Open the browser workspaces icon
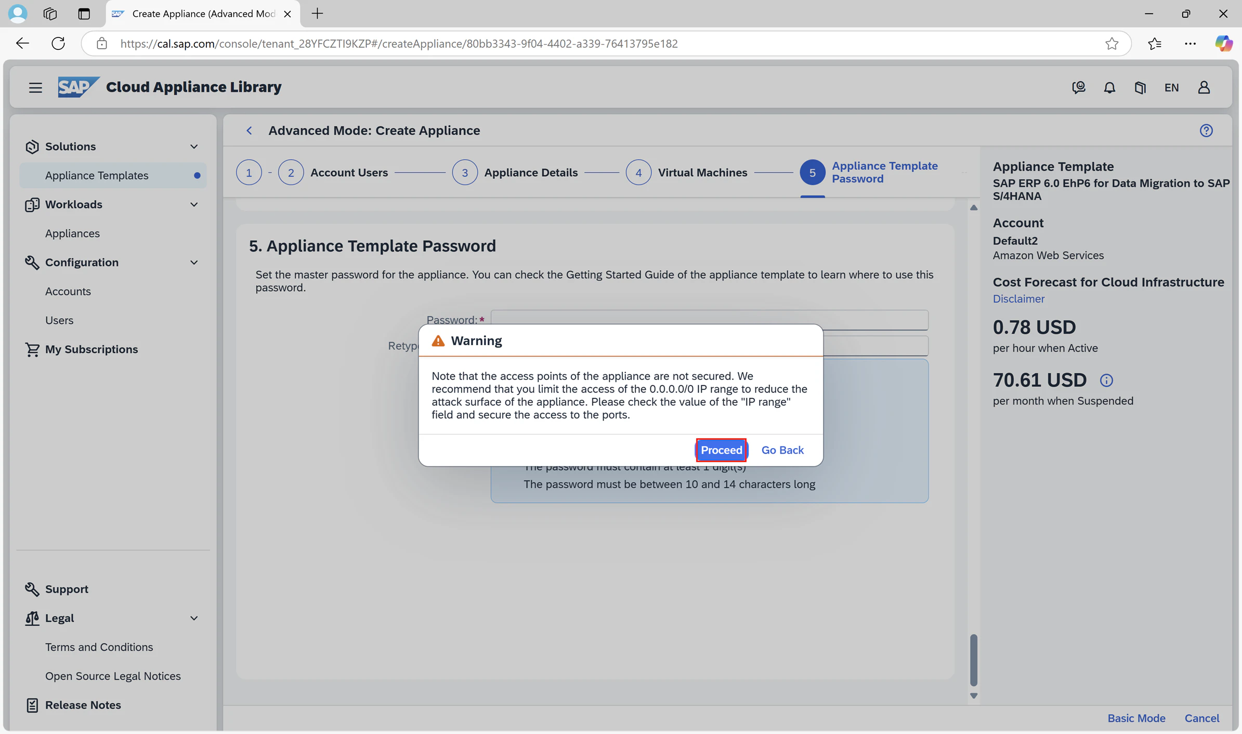Screen dimensions: 1242x734 click(50, 14)
